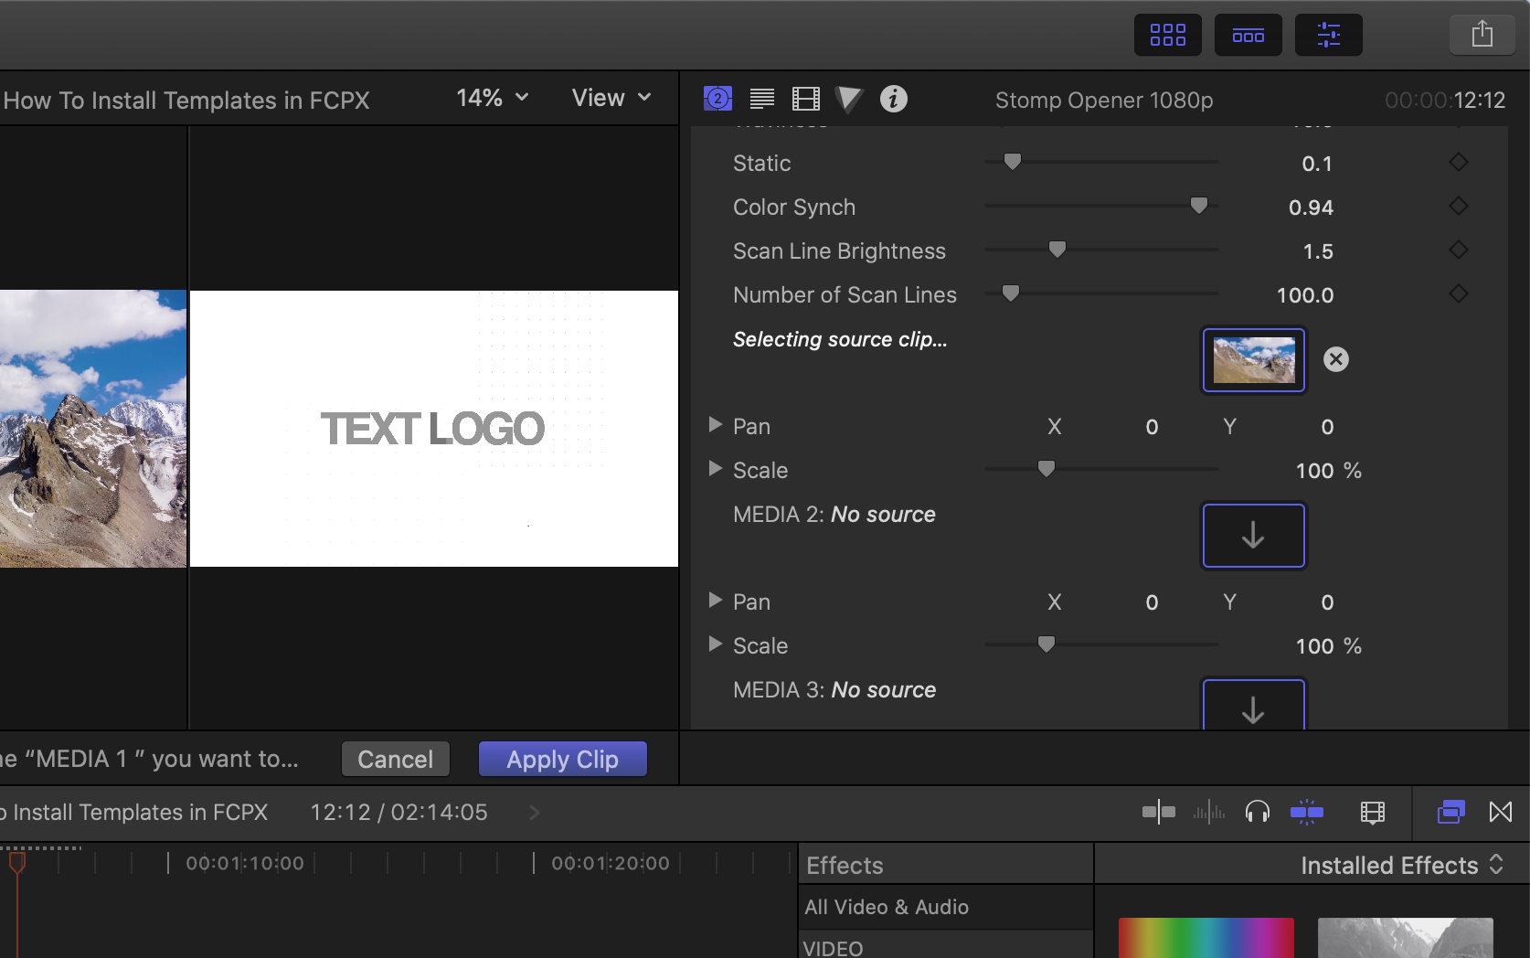Adjust the Scan Line Brightness slider
The width and height of the screenshot is (1530, 958).
(1057, 249)
